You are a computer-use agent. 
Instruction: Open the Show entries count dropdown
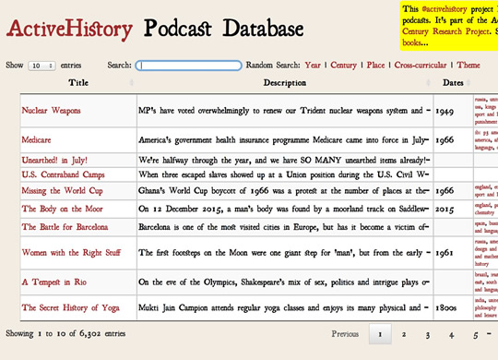(41, 66)
